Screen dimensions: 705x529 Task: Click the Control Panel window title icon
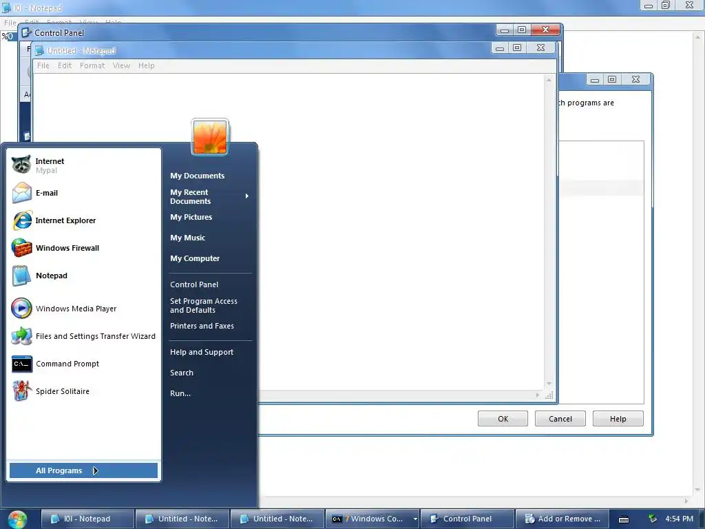27,32
